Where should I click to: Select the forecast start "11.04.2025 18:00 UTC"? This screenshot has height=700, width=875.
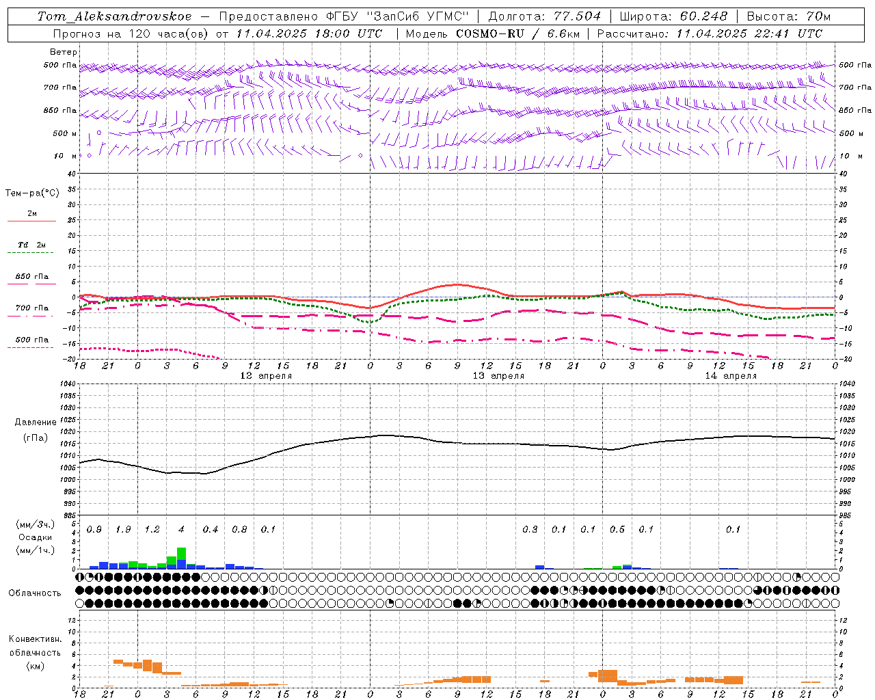coord(309,33)
